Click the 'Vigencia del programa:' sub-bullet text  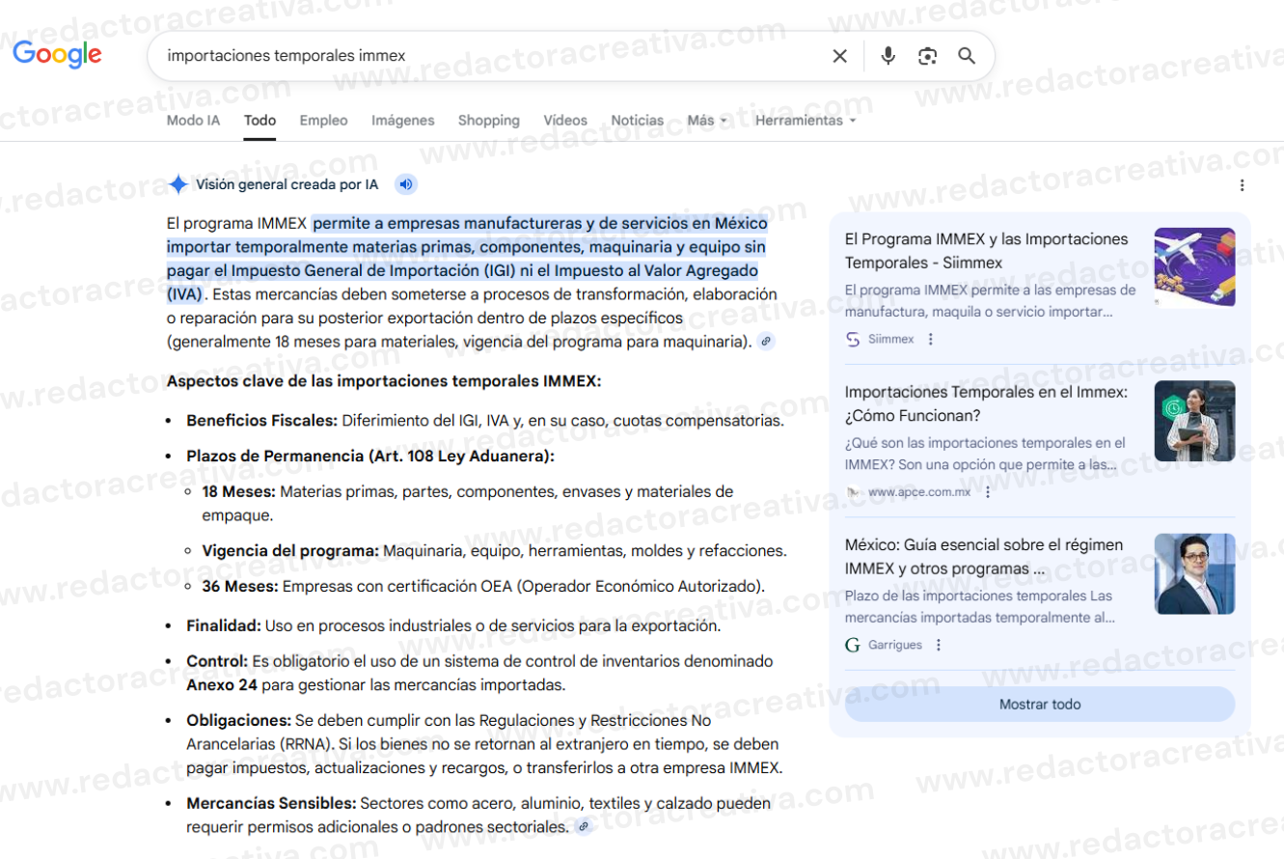290,551
